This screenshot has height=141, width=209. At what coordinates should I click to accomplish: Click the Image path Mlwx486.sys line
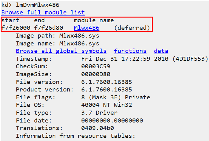pos(57,36)
